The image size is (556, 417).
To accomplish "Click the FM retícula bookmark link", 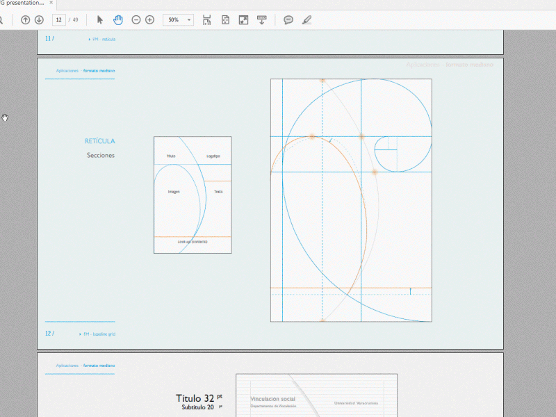I will click(103, 39).
